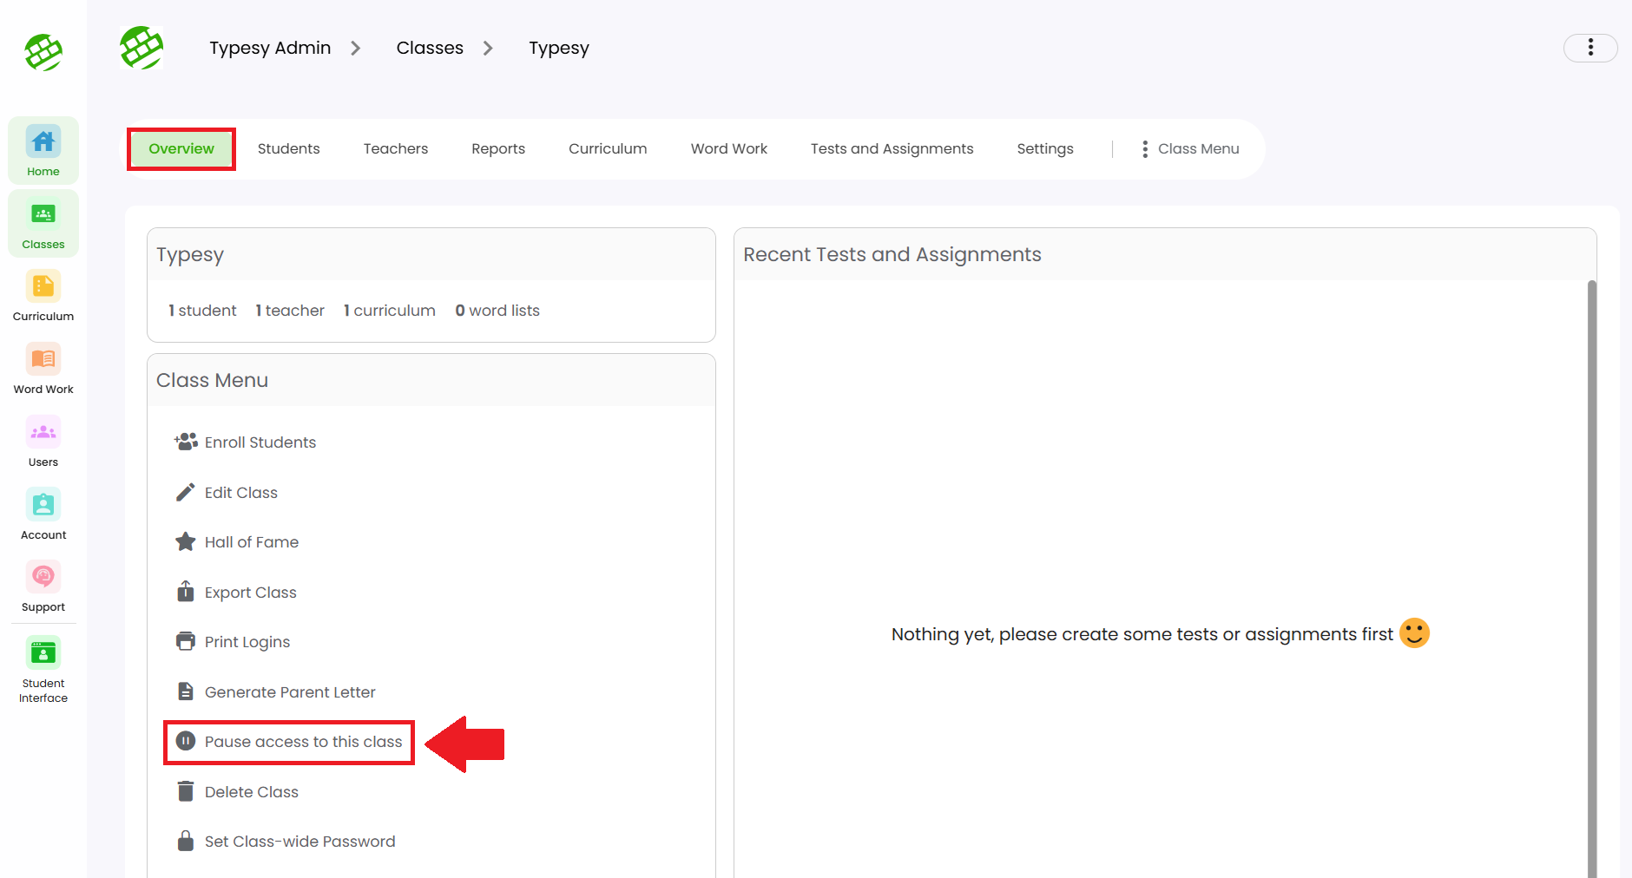Go to Classes in the breadcrumb
Viewport: 1632px width, 878px height.
430,48
